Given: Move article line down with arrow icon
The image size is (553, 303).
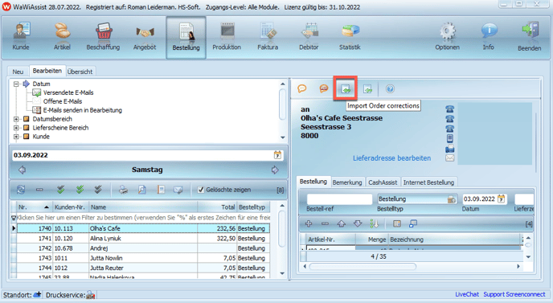Looking at the screenshot, I should [358, 223].
